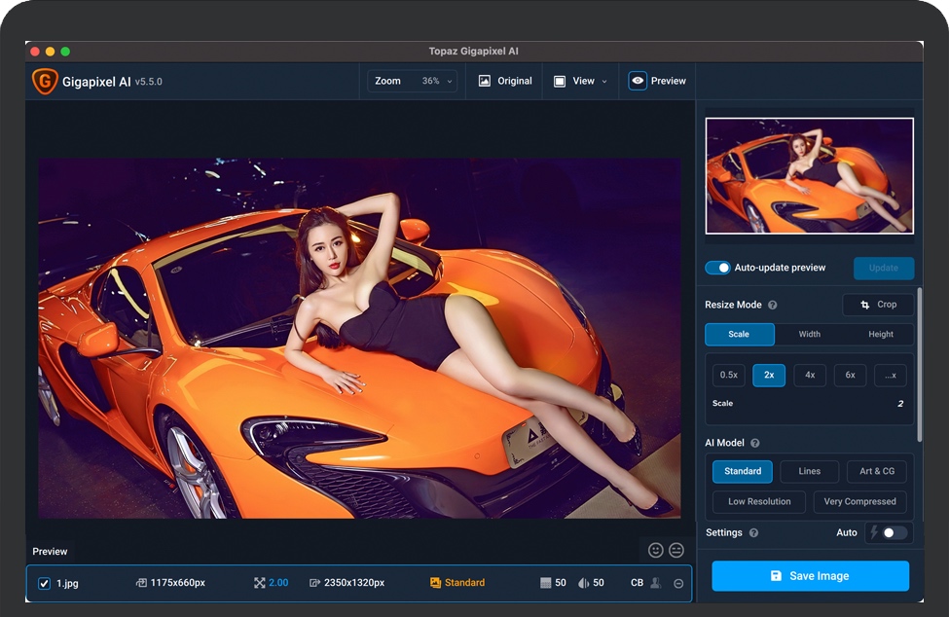Switch to the Height resize tab
The width and height of the screenshot is (949, 617).
tap(880, 334)
